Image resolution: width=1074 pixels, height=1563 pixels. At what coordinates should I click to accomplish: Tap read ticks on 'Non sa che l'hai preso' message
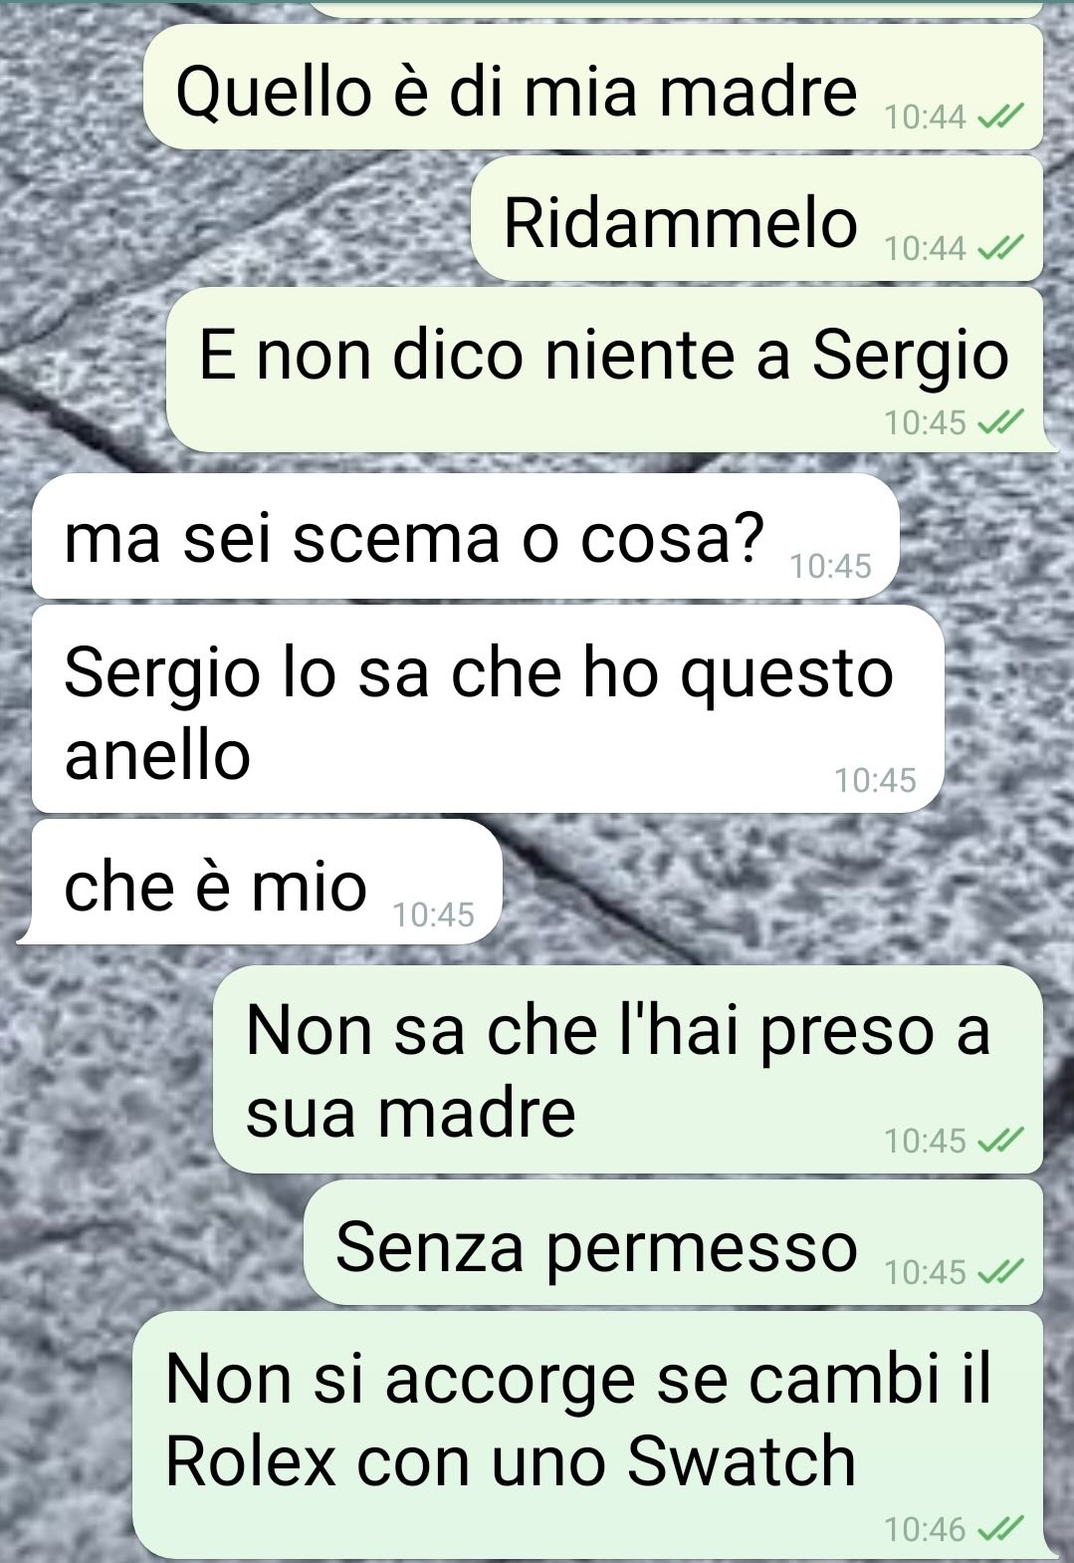997,1140
